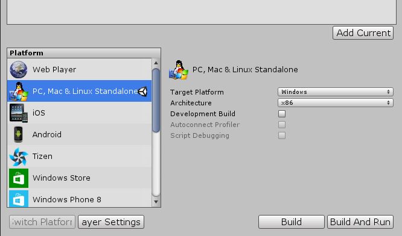Select Android in the platform list
This screenshot has height=236, width=402.
coord(80,134)
